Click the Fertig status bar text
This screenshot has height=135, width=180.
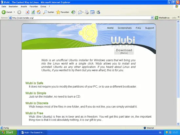click(x=6, y=128)
